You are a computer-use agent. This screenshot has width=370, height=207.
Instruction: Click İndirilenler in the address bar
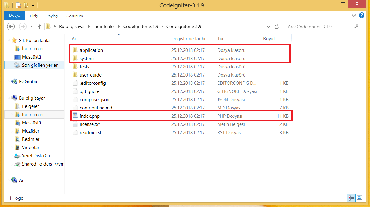104,27
